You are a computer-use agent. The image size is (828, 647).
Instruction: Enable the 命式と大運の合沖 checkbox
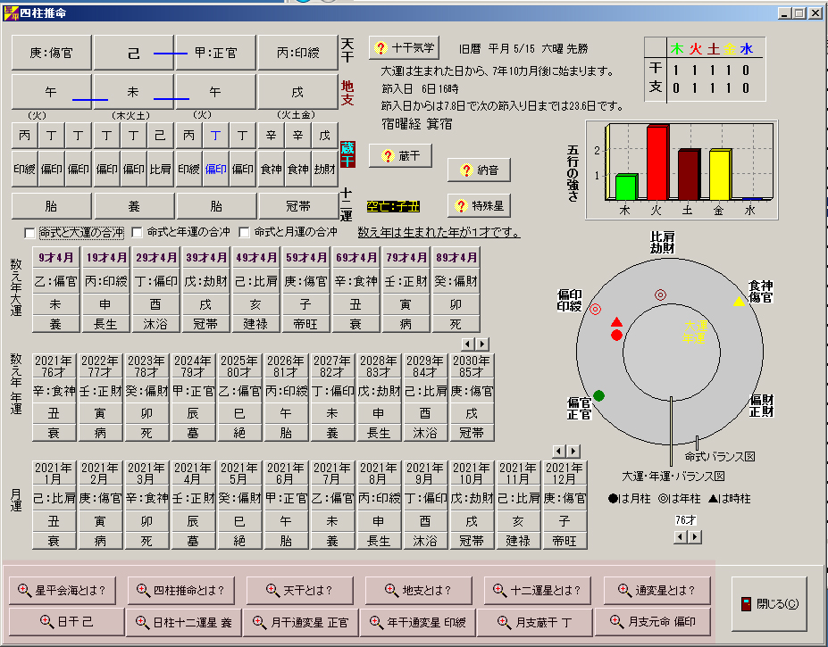(30, 233)
